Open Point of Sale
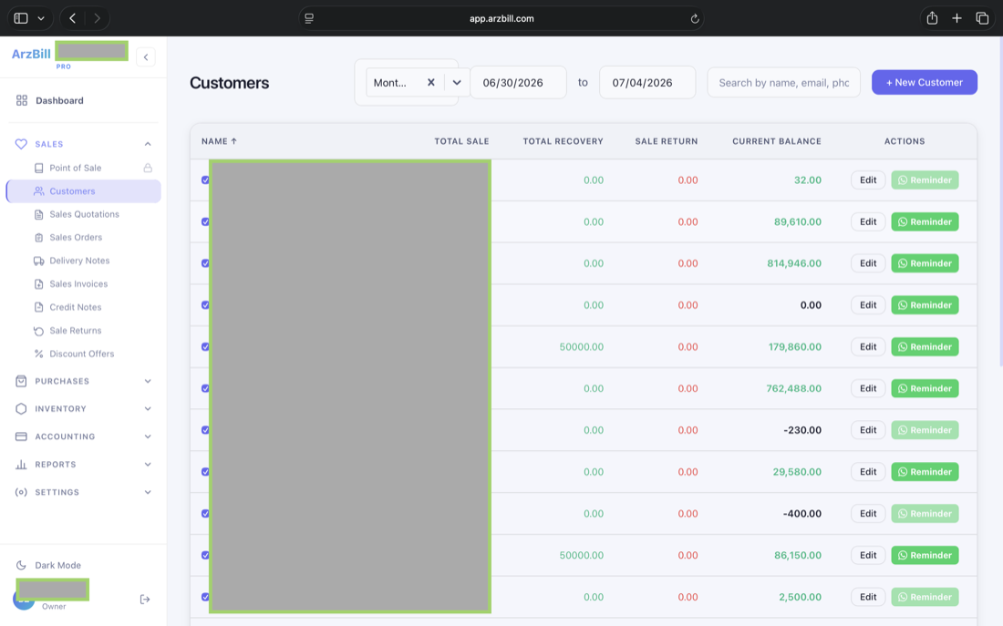The width and height of the screenshot is (1003, 626). pyautogui.click(x=76, y=168)
